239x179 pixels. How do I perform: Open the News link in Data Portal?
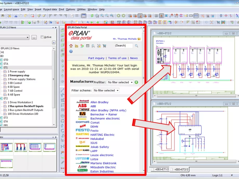[134, 58]
